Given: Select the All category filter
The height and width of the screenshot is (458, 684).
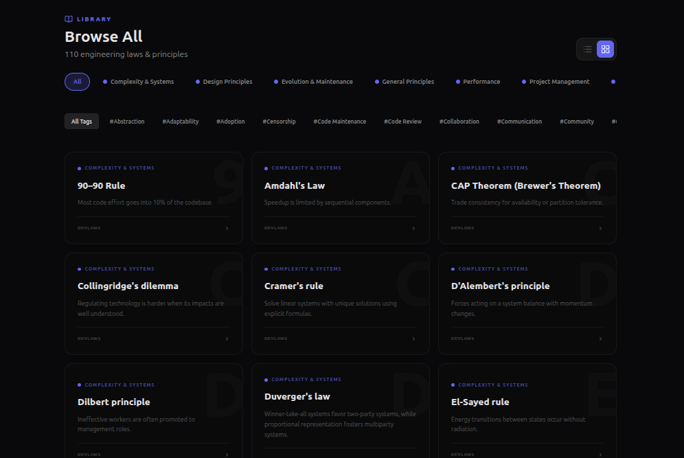Looking at the screenshot, I should pyautogui.click(x=77, y=82).
